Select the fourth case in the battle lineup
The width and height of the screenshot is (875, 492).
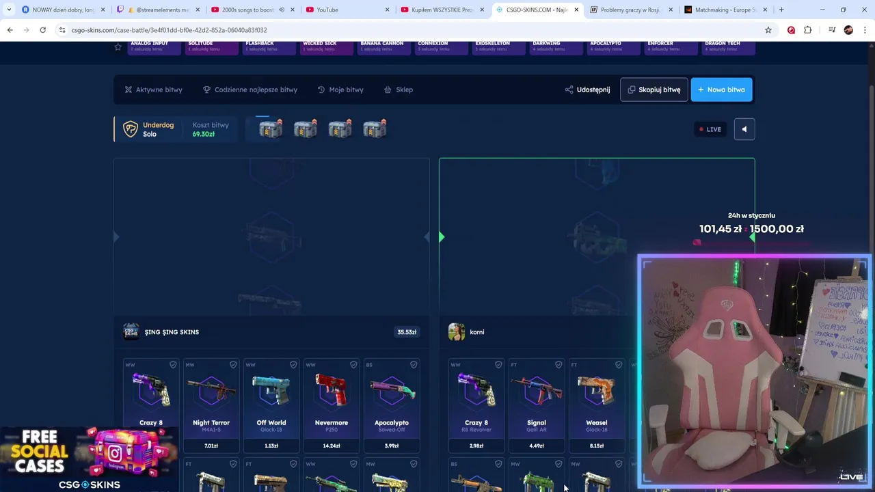tap(375, 128)
